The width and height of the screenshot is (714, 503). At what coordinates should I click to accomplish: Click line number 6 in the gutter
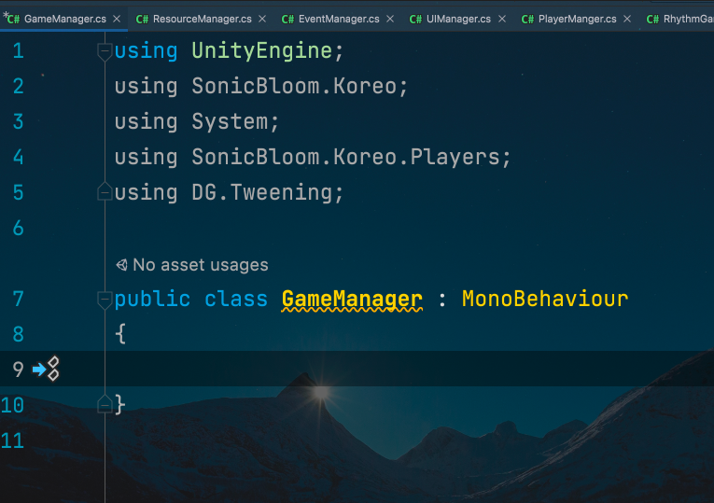[x=19, y=228]
